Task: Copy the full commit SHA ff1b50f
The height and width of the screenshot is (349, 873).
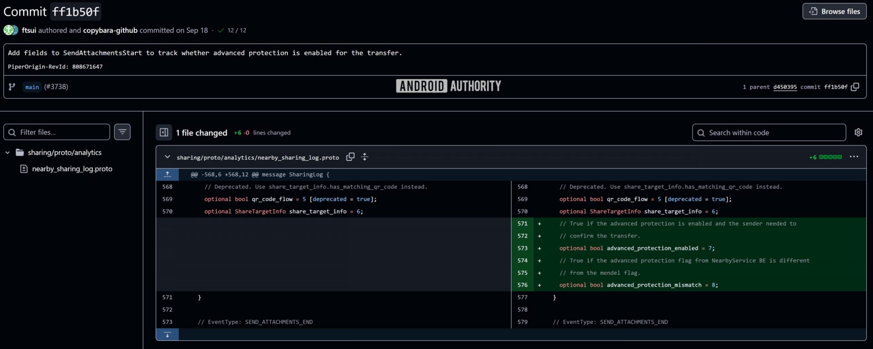Action: pos(855,87)
